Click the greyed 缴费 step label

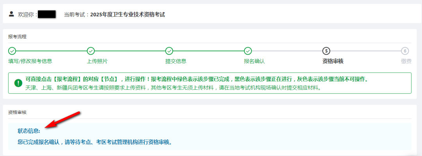click(x=406, y=61)
